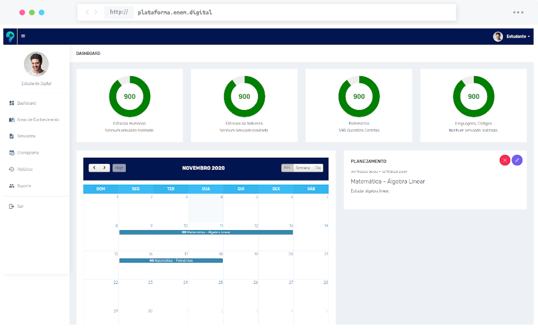Screen dimensions: 538x329
Task: Delete the Planejamento entry with the red X
Action: (505, 160)
